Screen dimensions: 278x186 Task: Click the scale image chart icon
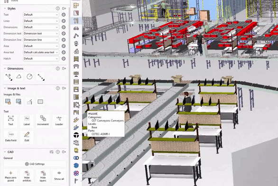coord(29,102)
